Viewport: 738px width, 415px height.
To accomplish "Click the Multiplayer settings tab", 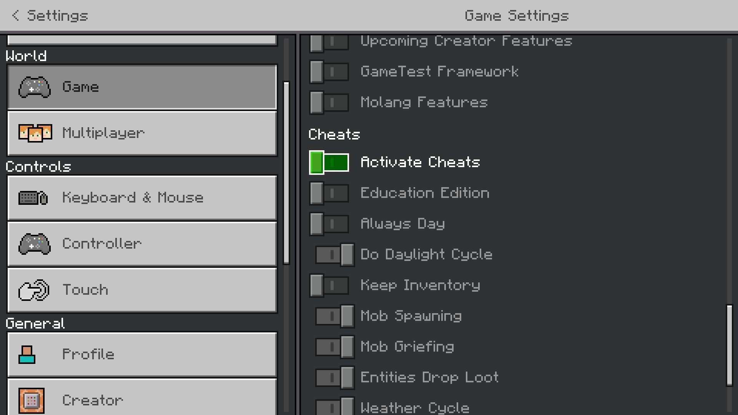I will (x=142, y=133).
